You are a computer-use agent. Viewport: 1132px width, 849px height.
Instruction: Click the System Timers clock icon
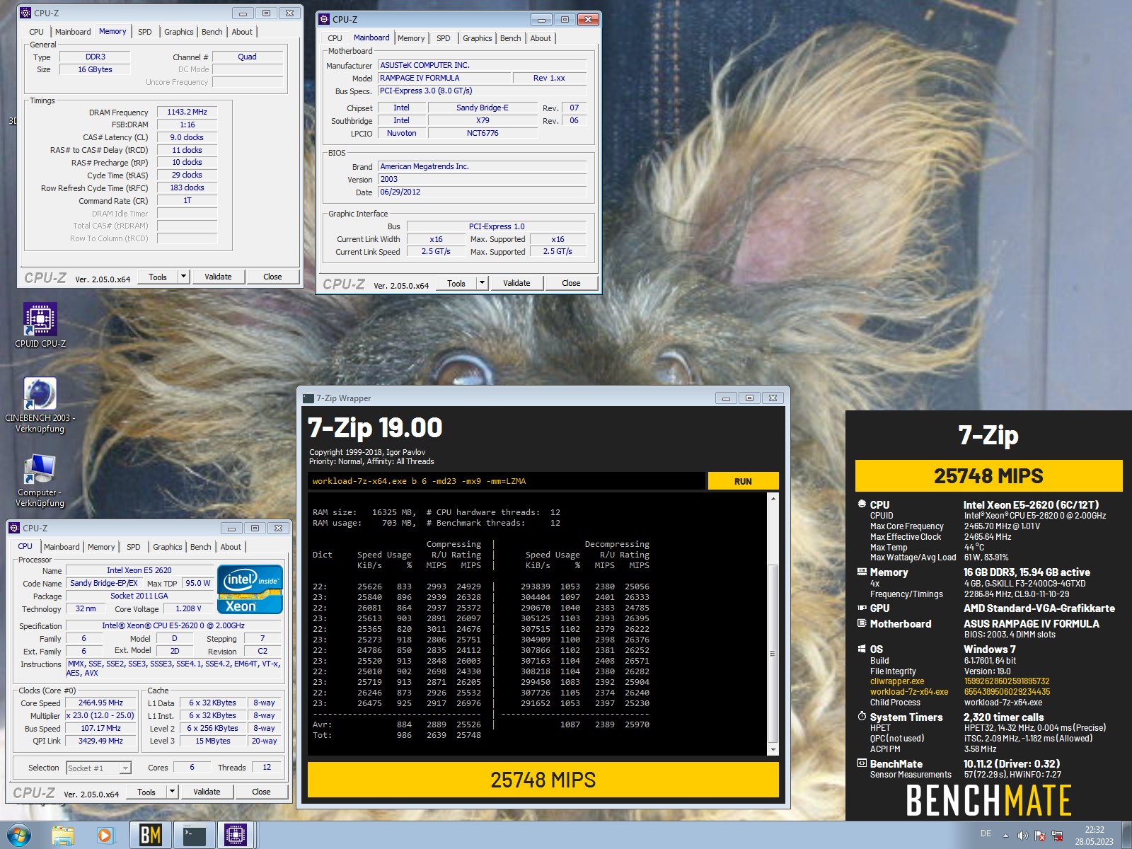(862, 717)
